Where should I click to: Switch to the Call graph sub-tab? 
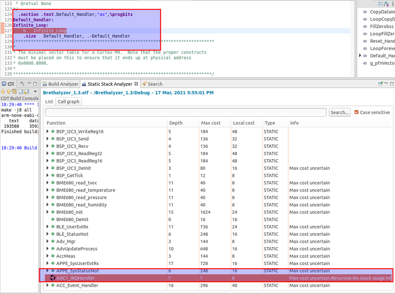coord(68,102)
